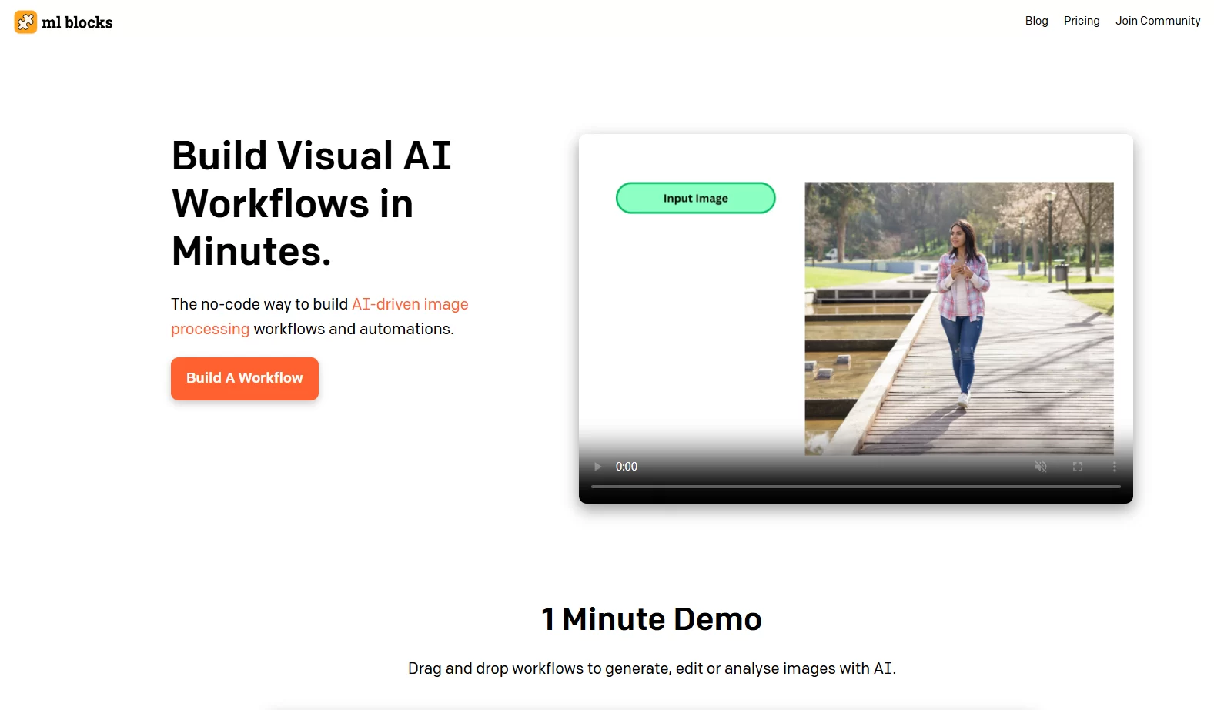
Task: Click the video progress bar
Action: pos(855,487)
